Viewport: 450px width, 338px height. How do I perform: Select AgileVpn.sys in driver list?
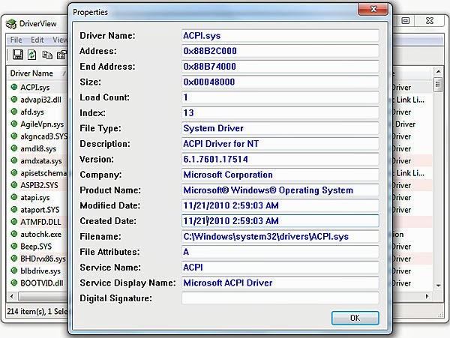click(42, 124)
